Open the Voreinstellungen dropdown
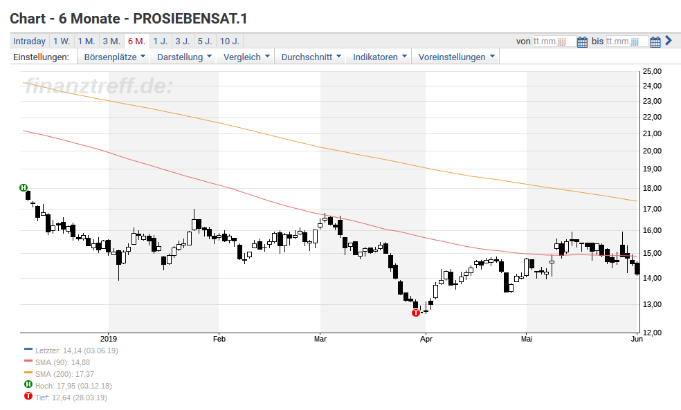Viewport: 681px width, 410px height. tap(456, 57)
